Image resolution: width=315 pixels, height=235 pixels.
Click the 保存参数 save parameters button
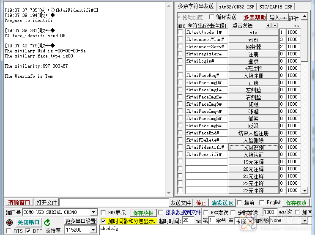pos(296,203)
